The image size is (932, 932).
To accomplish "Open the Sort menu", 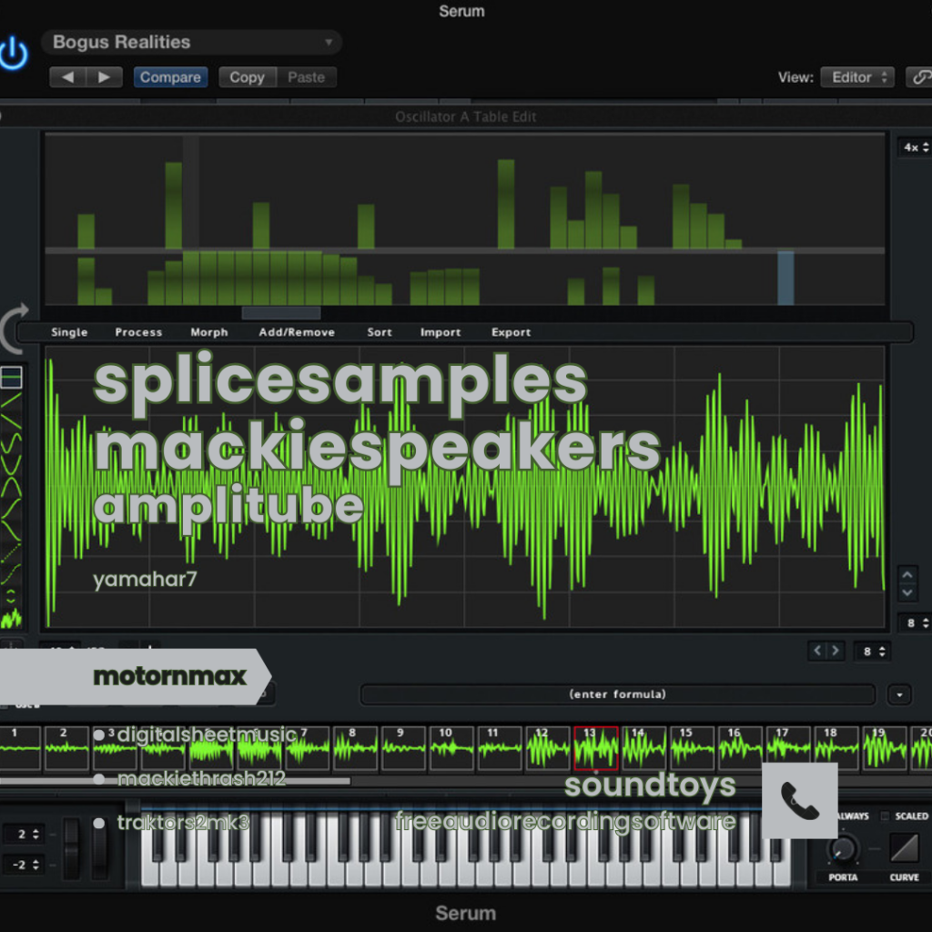I will point(380,332).
